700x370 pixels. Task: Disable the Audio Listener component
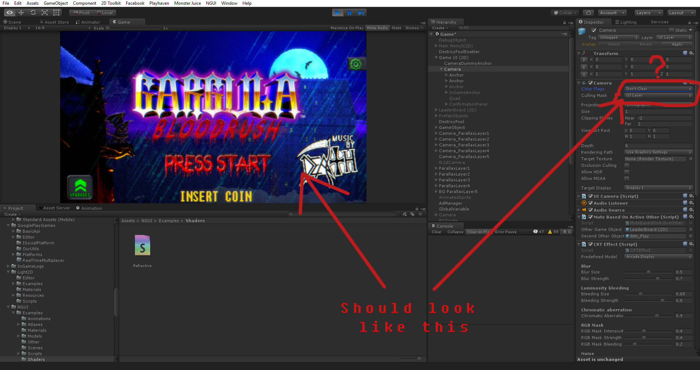point(590,203)
